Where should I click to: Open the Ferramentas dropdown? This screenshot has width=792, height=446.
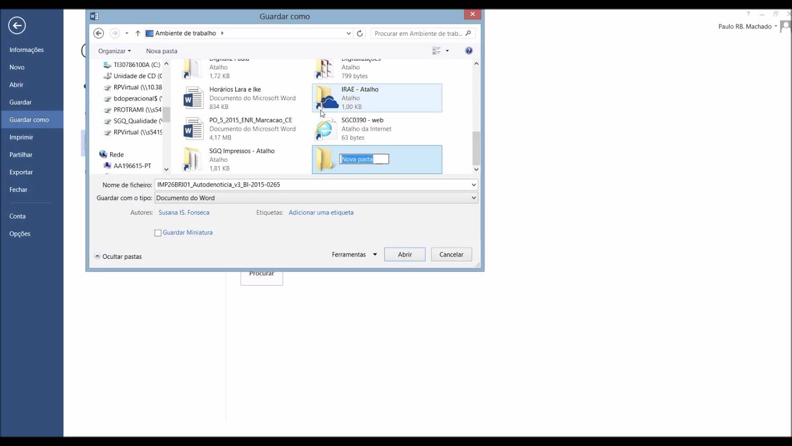(355, 255)
